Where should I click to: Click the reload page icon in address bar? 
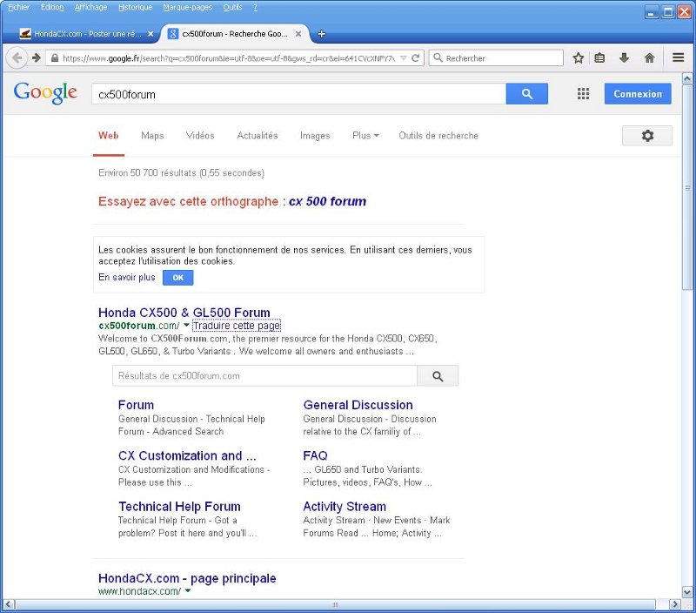[x=416, y=57]
